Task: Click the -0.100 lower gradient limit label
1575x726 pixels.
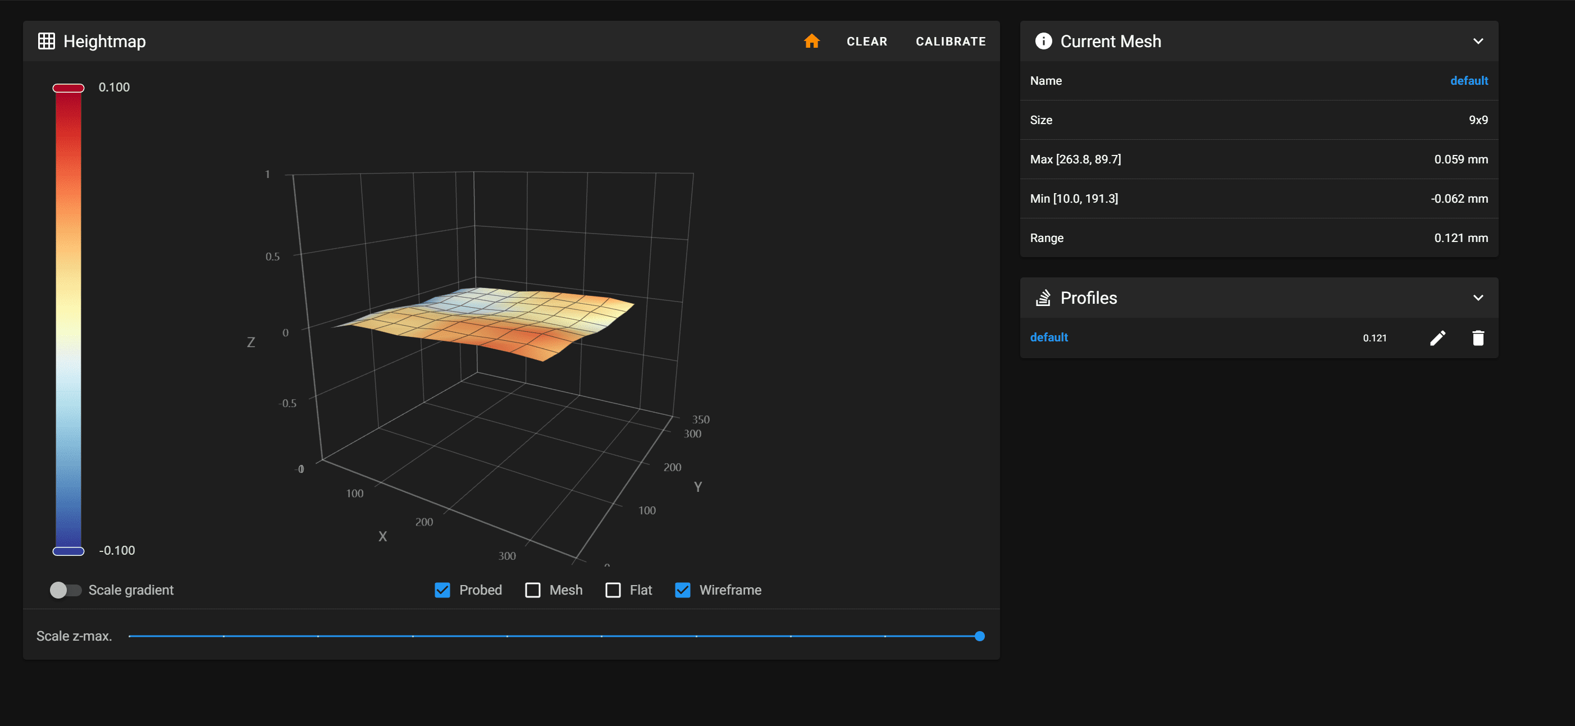Action: [117, 550]
